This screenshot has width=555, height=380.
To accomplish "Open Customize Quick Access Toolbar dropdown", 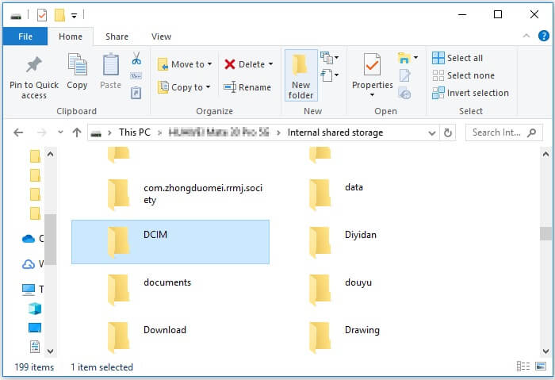I will pos(74,15).
